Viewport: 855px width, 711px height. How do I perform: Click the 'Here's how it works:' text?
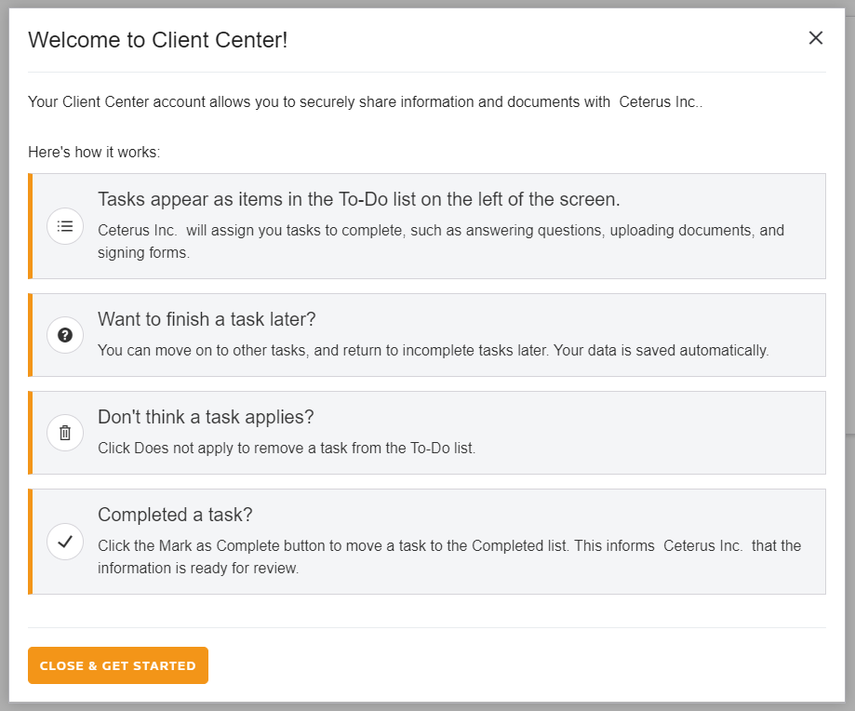94,152
